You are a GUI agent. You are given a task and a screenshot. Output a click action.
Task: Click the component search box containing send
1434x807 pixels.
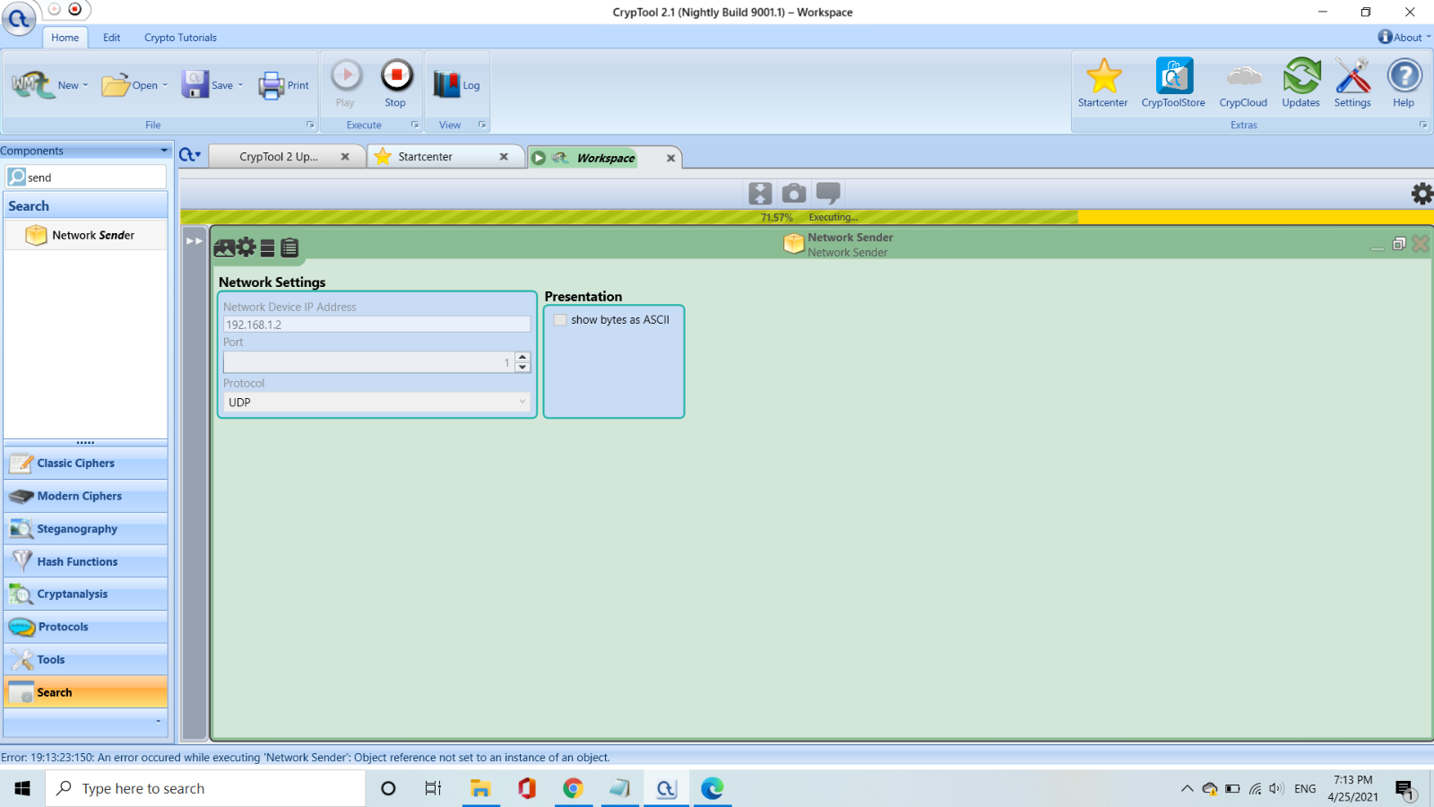[86, 178]
